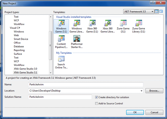Select the Smart Device project type

pos(21,39)
